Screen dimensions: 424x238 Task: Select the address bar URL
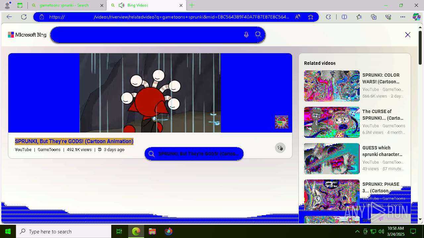click(x=169, y=17)
